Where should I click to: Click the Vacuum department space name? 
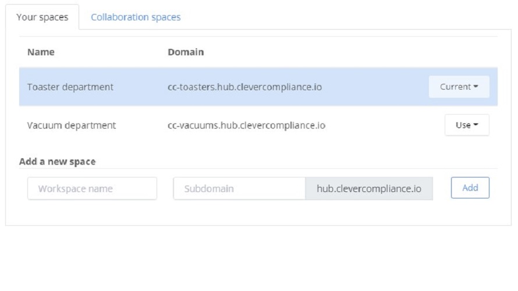tap(72, 125)
